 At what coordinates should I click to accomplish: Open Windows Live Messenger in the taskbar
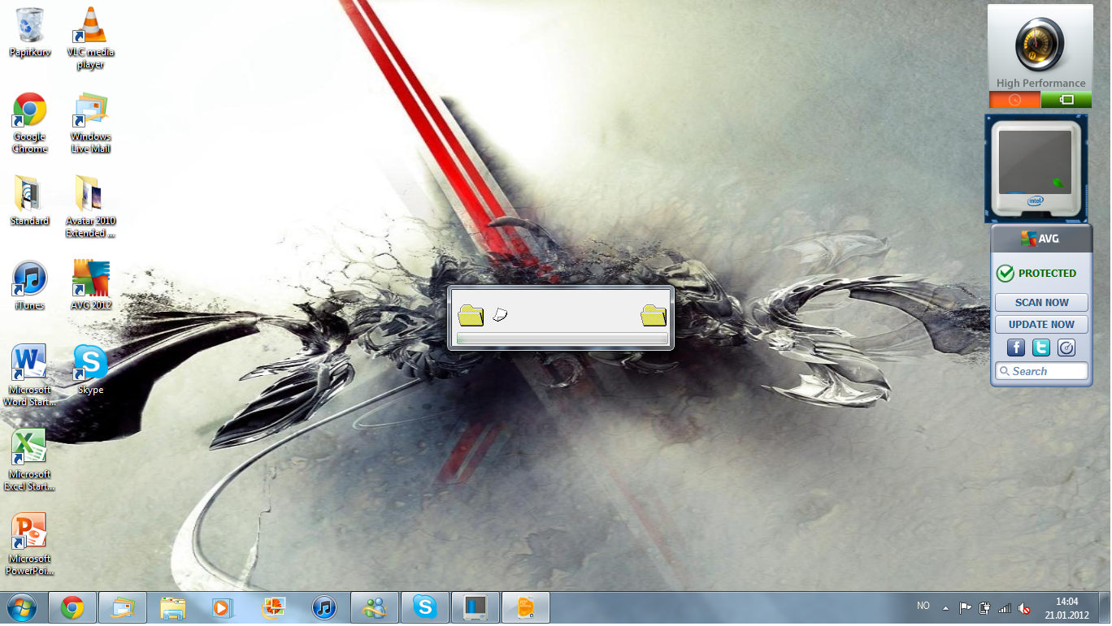[x=375, y=607]
